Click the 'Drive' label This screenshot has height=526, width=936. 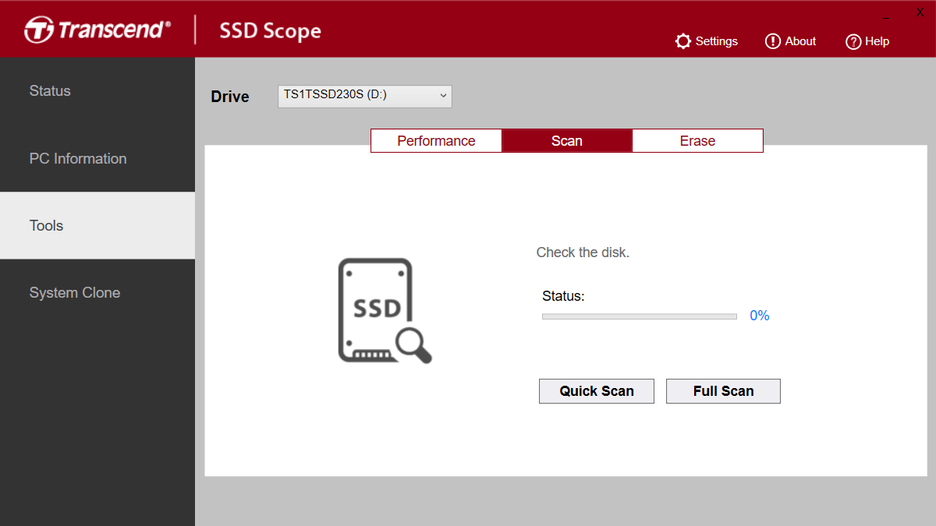(x=230, y=97)
